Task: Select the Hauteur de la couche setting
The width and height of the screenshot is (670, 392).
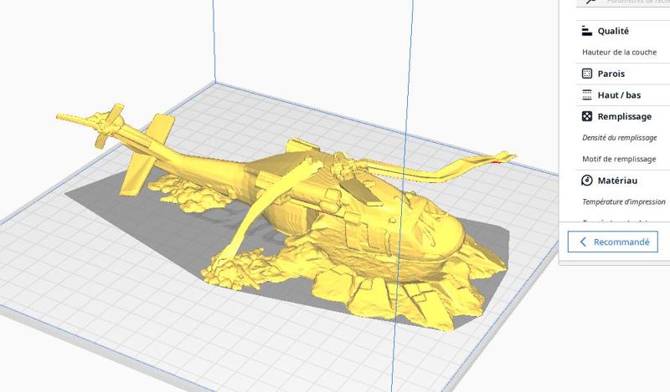Action: point(619,52)
